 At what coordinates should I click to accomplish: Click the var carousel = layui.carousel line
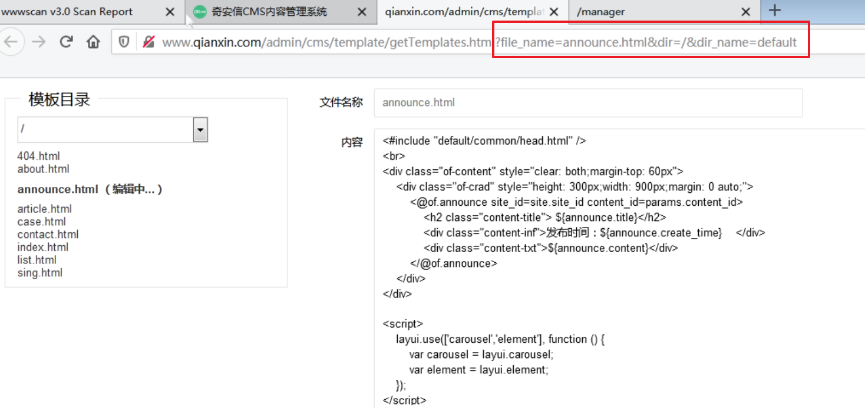tap(481, 355)
